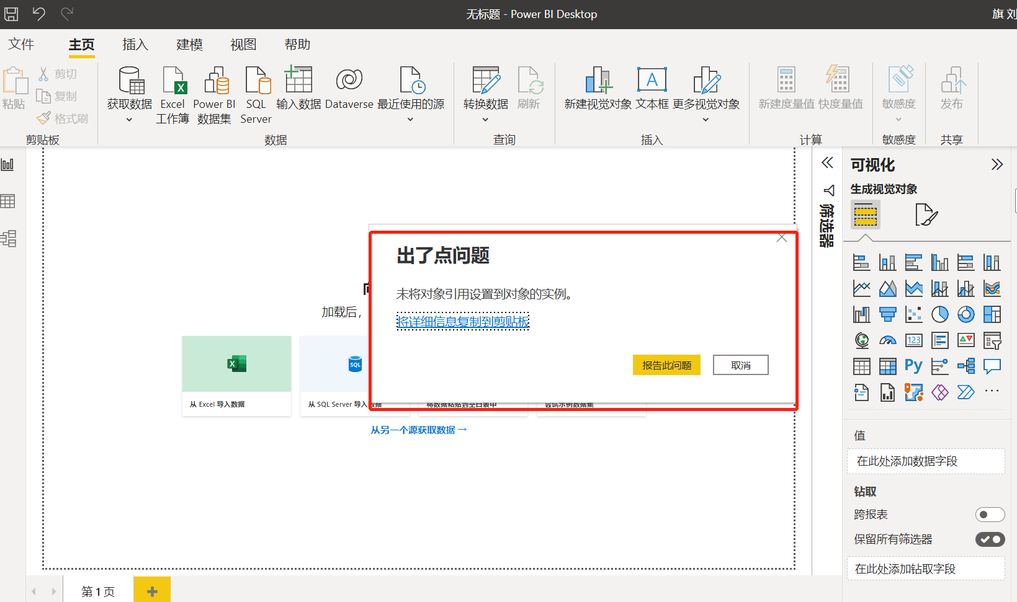The height and width of the screenshot is (602, 1017).
Task: Click Cancel in the error dialog
Action: tap(741, 365)
